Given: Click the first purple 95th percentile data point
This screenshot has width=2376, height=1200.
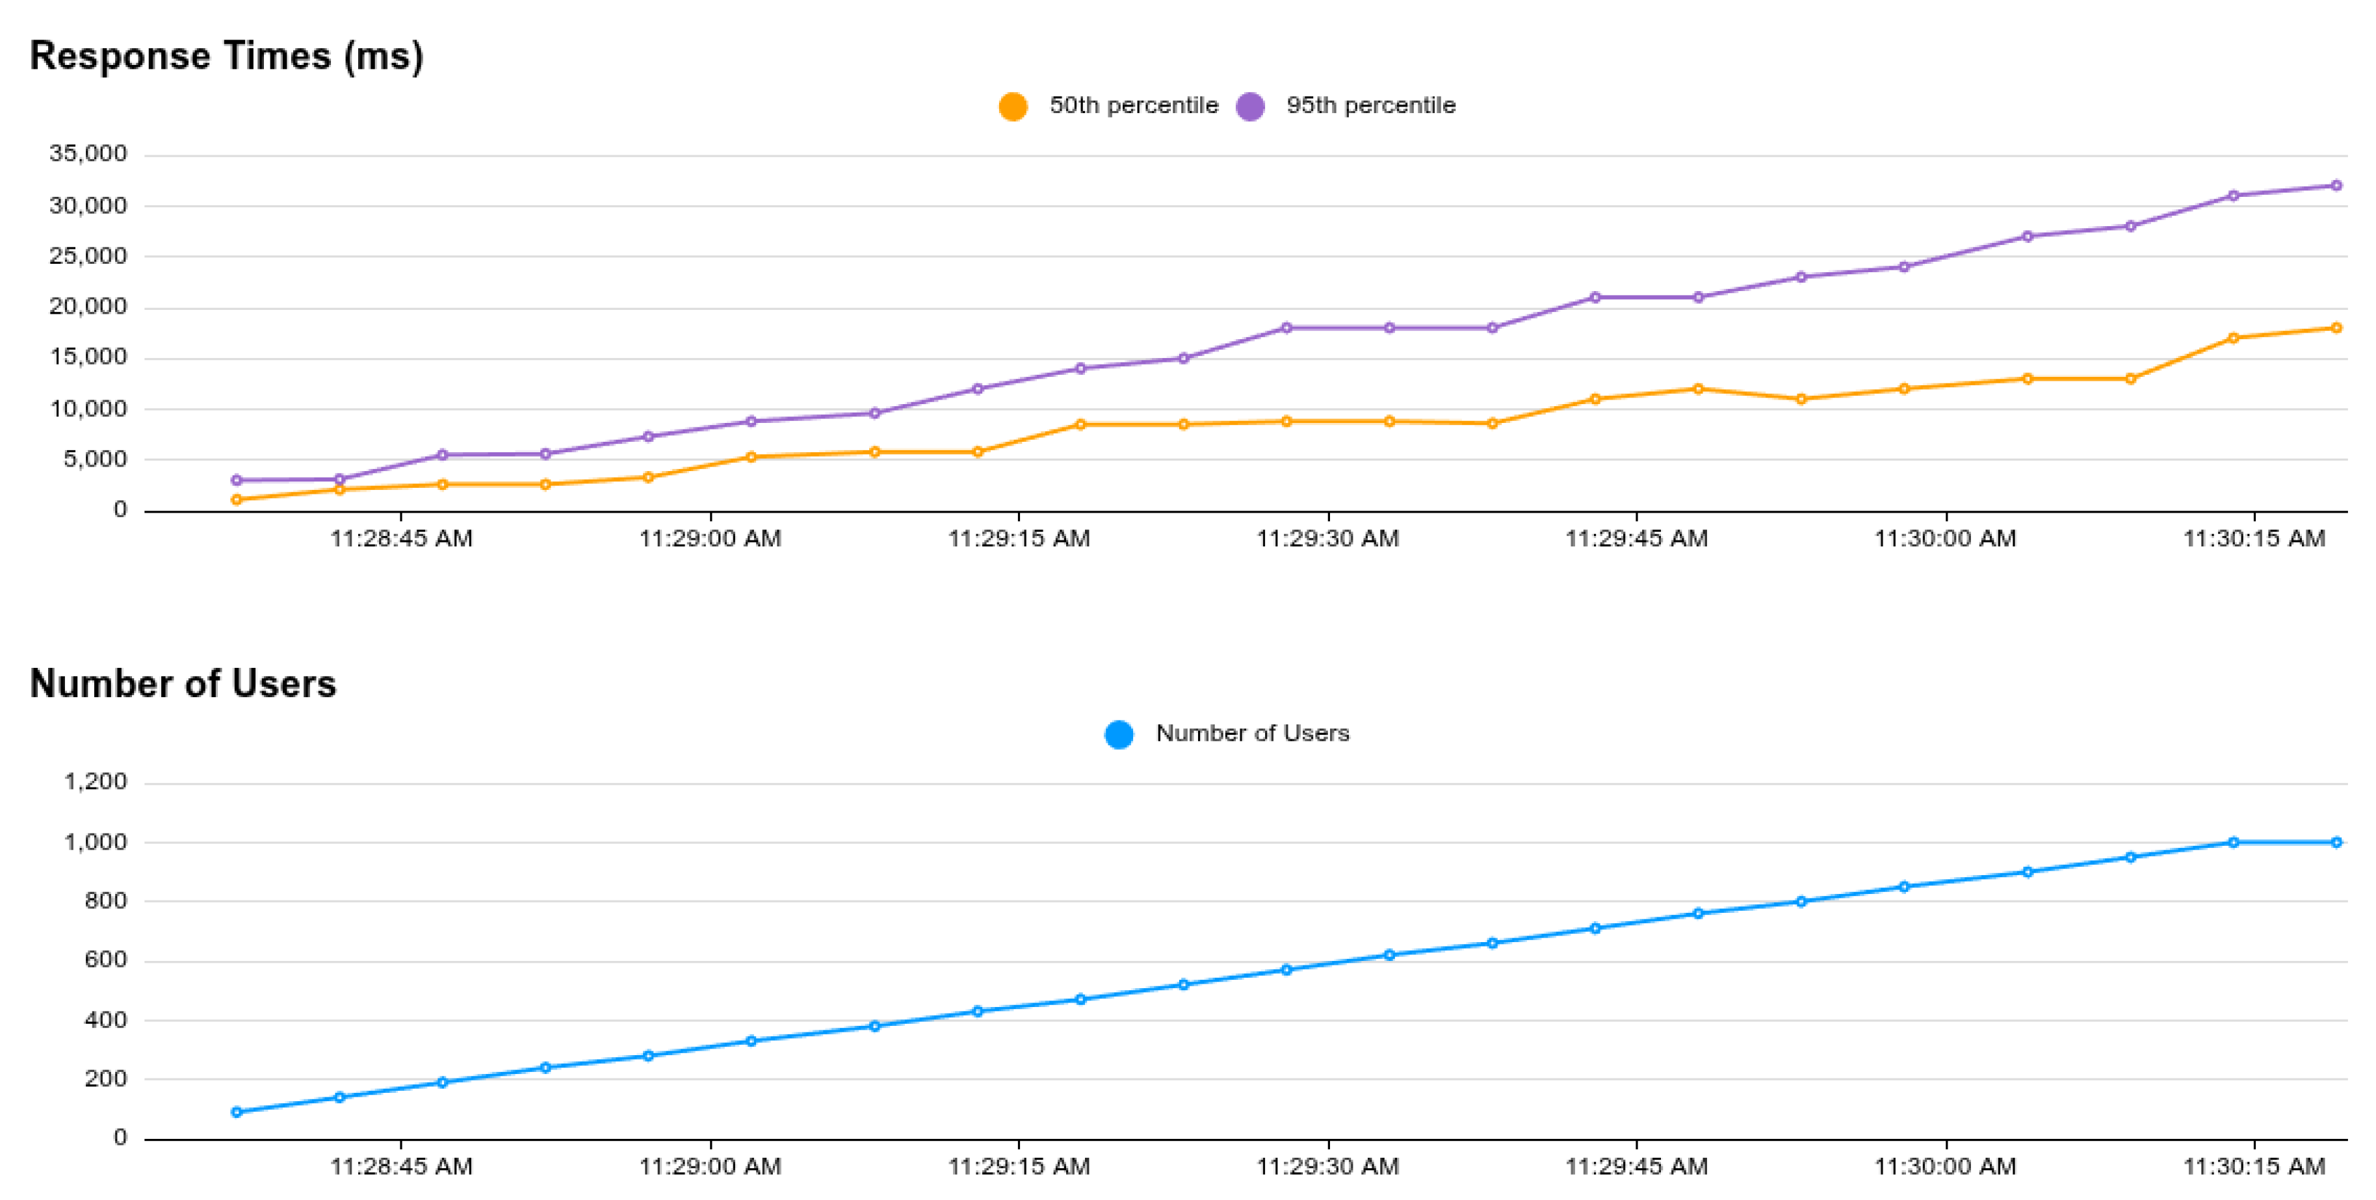Looking at the screenshot, I should tap(236, 480).
